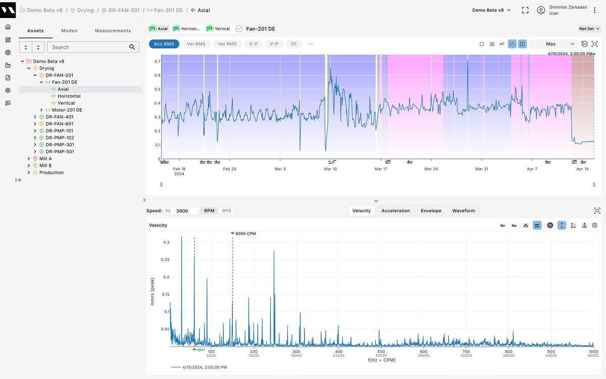Switch to the Waveform tab
The image size is (606, 379).
click(464, 211)
